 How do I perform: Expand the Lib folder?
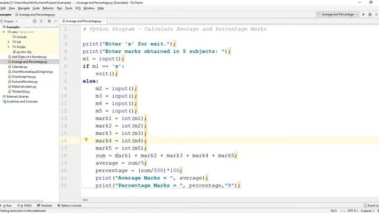(x=8, y=42)
